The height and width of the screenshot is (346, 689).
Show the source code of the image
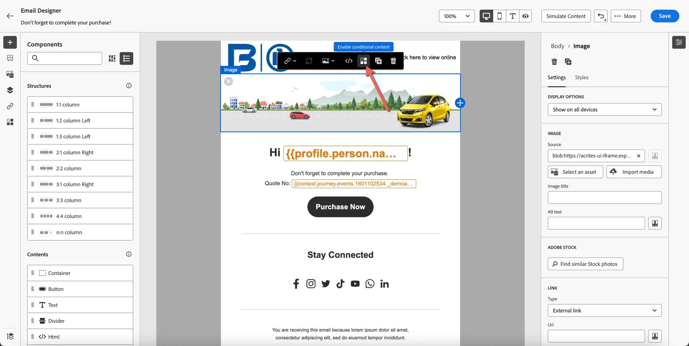tap(349, 61)
